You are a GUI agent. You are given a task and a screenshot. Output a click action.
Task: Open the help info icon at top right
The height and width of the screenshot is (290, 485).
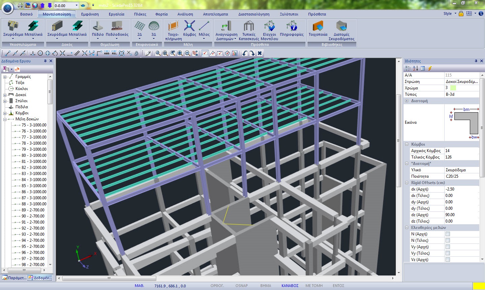point(481,13)
